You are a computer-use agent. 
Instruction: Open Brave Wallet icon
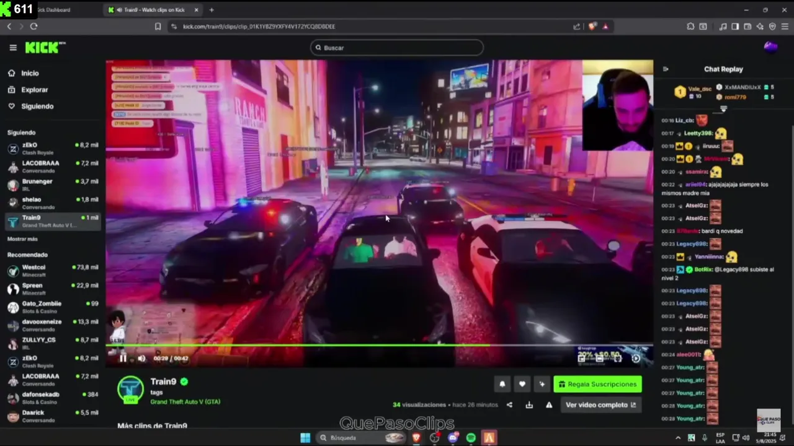pyautogui.click(x=747, y=27)
